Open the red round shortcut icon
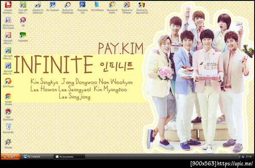This screenshot has height=168, width=255. 23,22
